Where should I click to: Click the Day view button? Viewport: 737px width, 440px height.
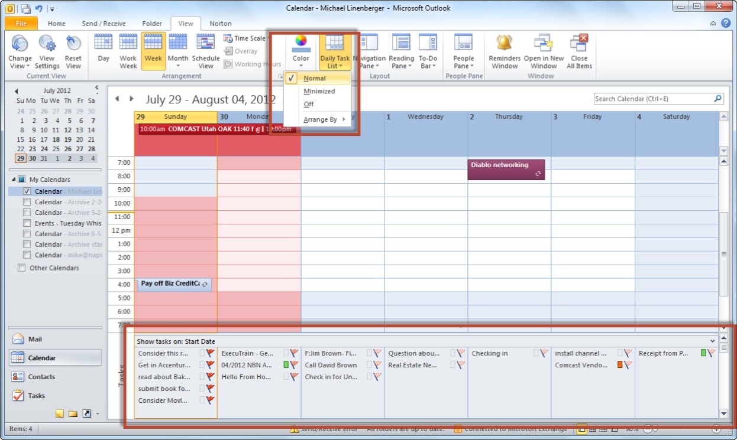pos(103,50)
